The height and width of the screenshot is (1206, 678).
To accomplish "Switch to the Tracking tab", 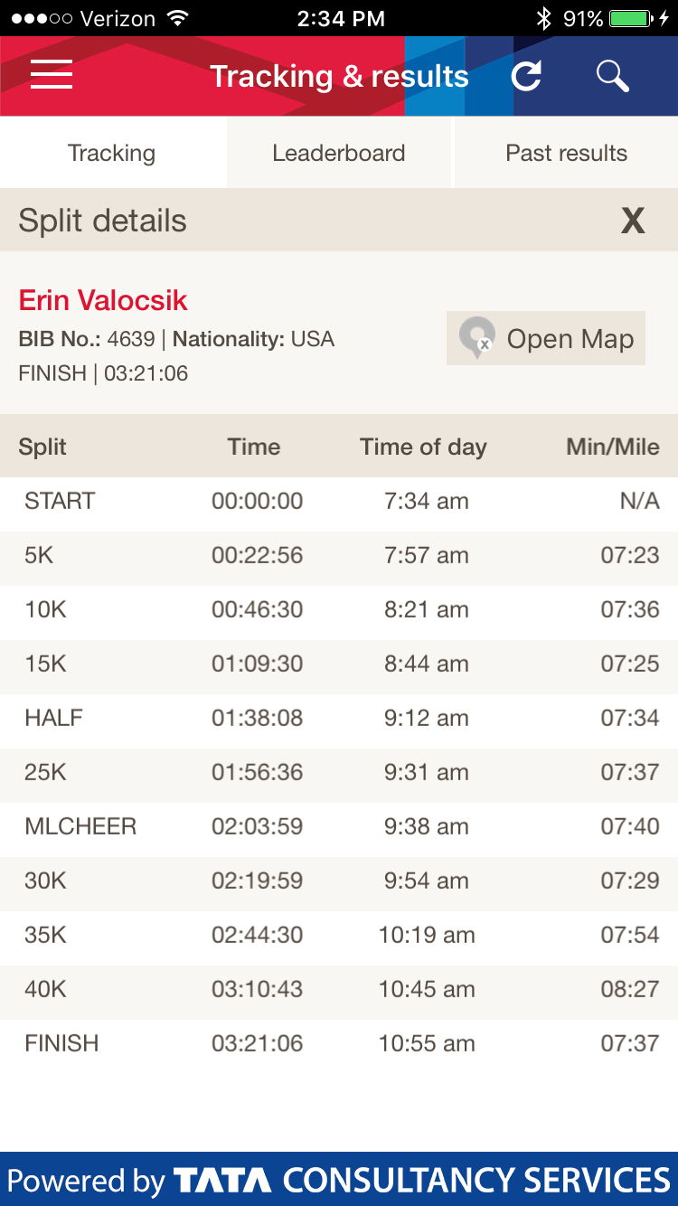I will point(112,153).
